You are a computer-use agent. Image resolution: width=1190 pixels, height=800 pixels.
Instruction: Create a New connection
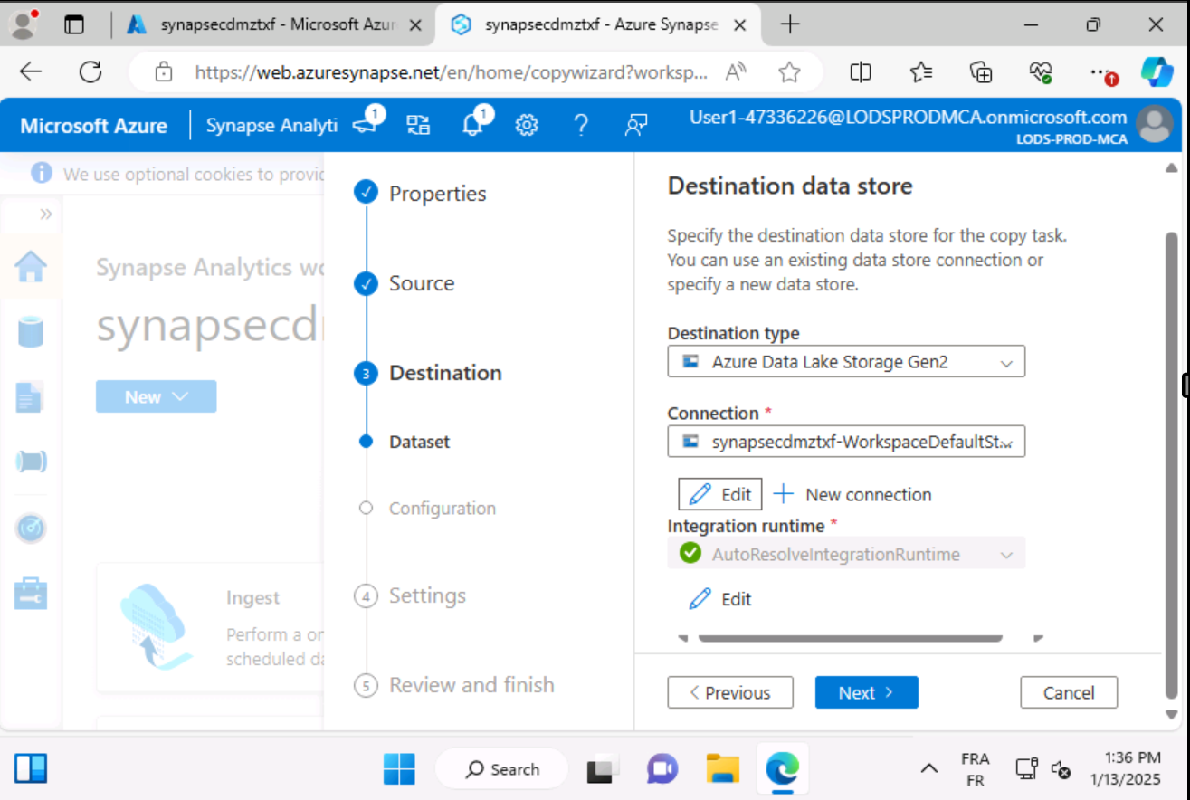tap(852, 494)
